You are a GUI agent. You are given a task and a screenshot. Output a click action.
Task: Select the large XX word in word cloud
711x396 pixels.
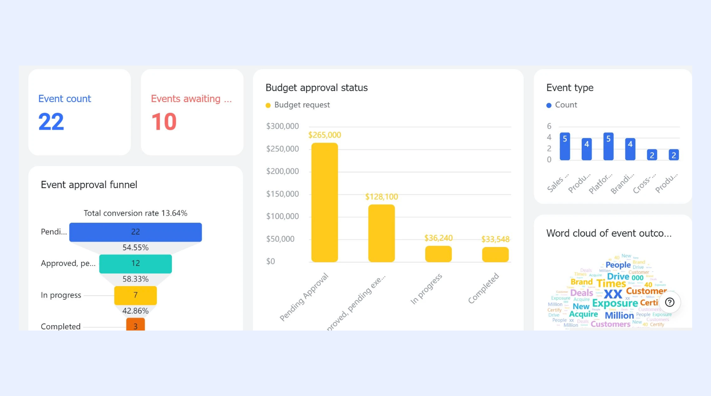click(x=613, y=294)
